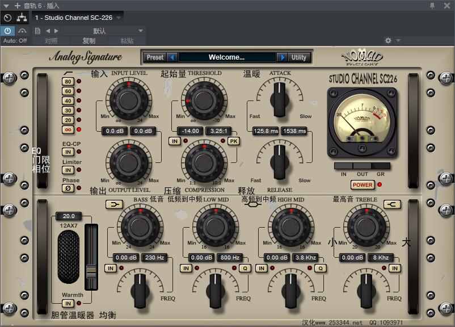Toggle the compressor IN button

pyautogui.click(x=175, y=141)
